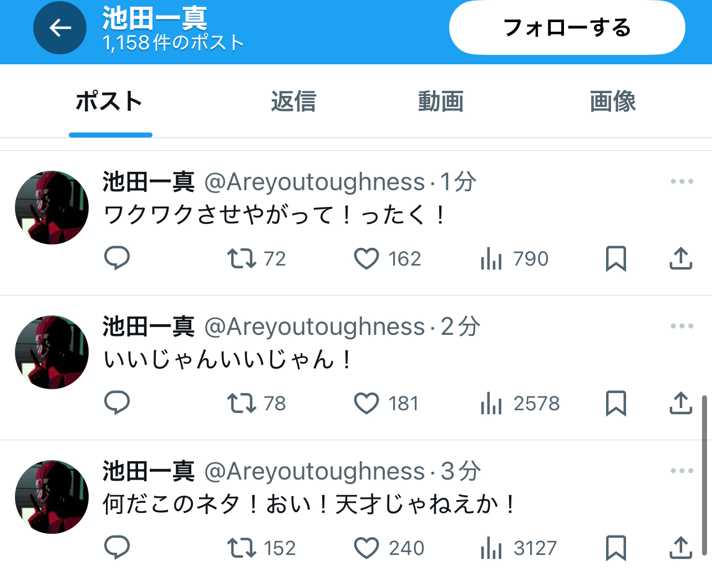
Task: Open avatar of the 3分 post
Action: point(52,497)
